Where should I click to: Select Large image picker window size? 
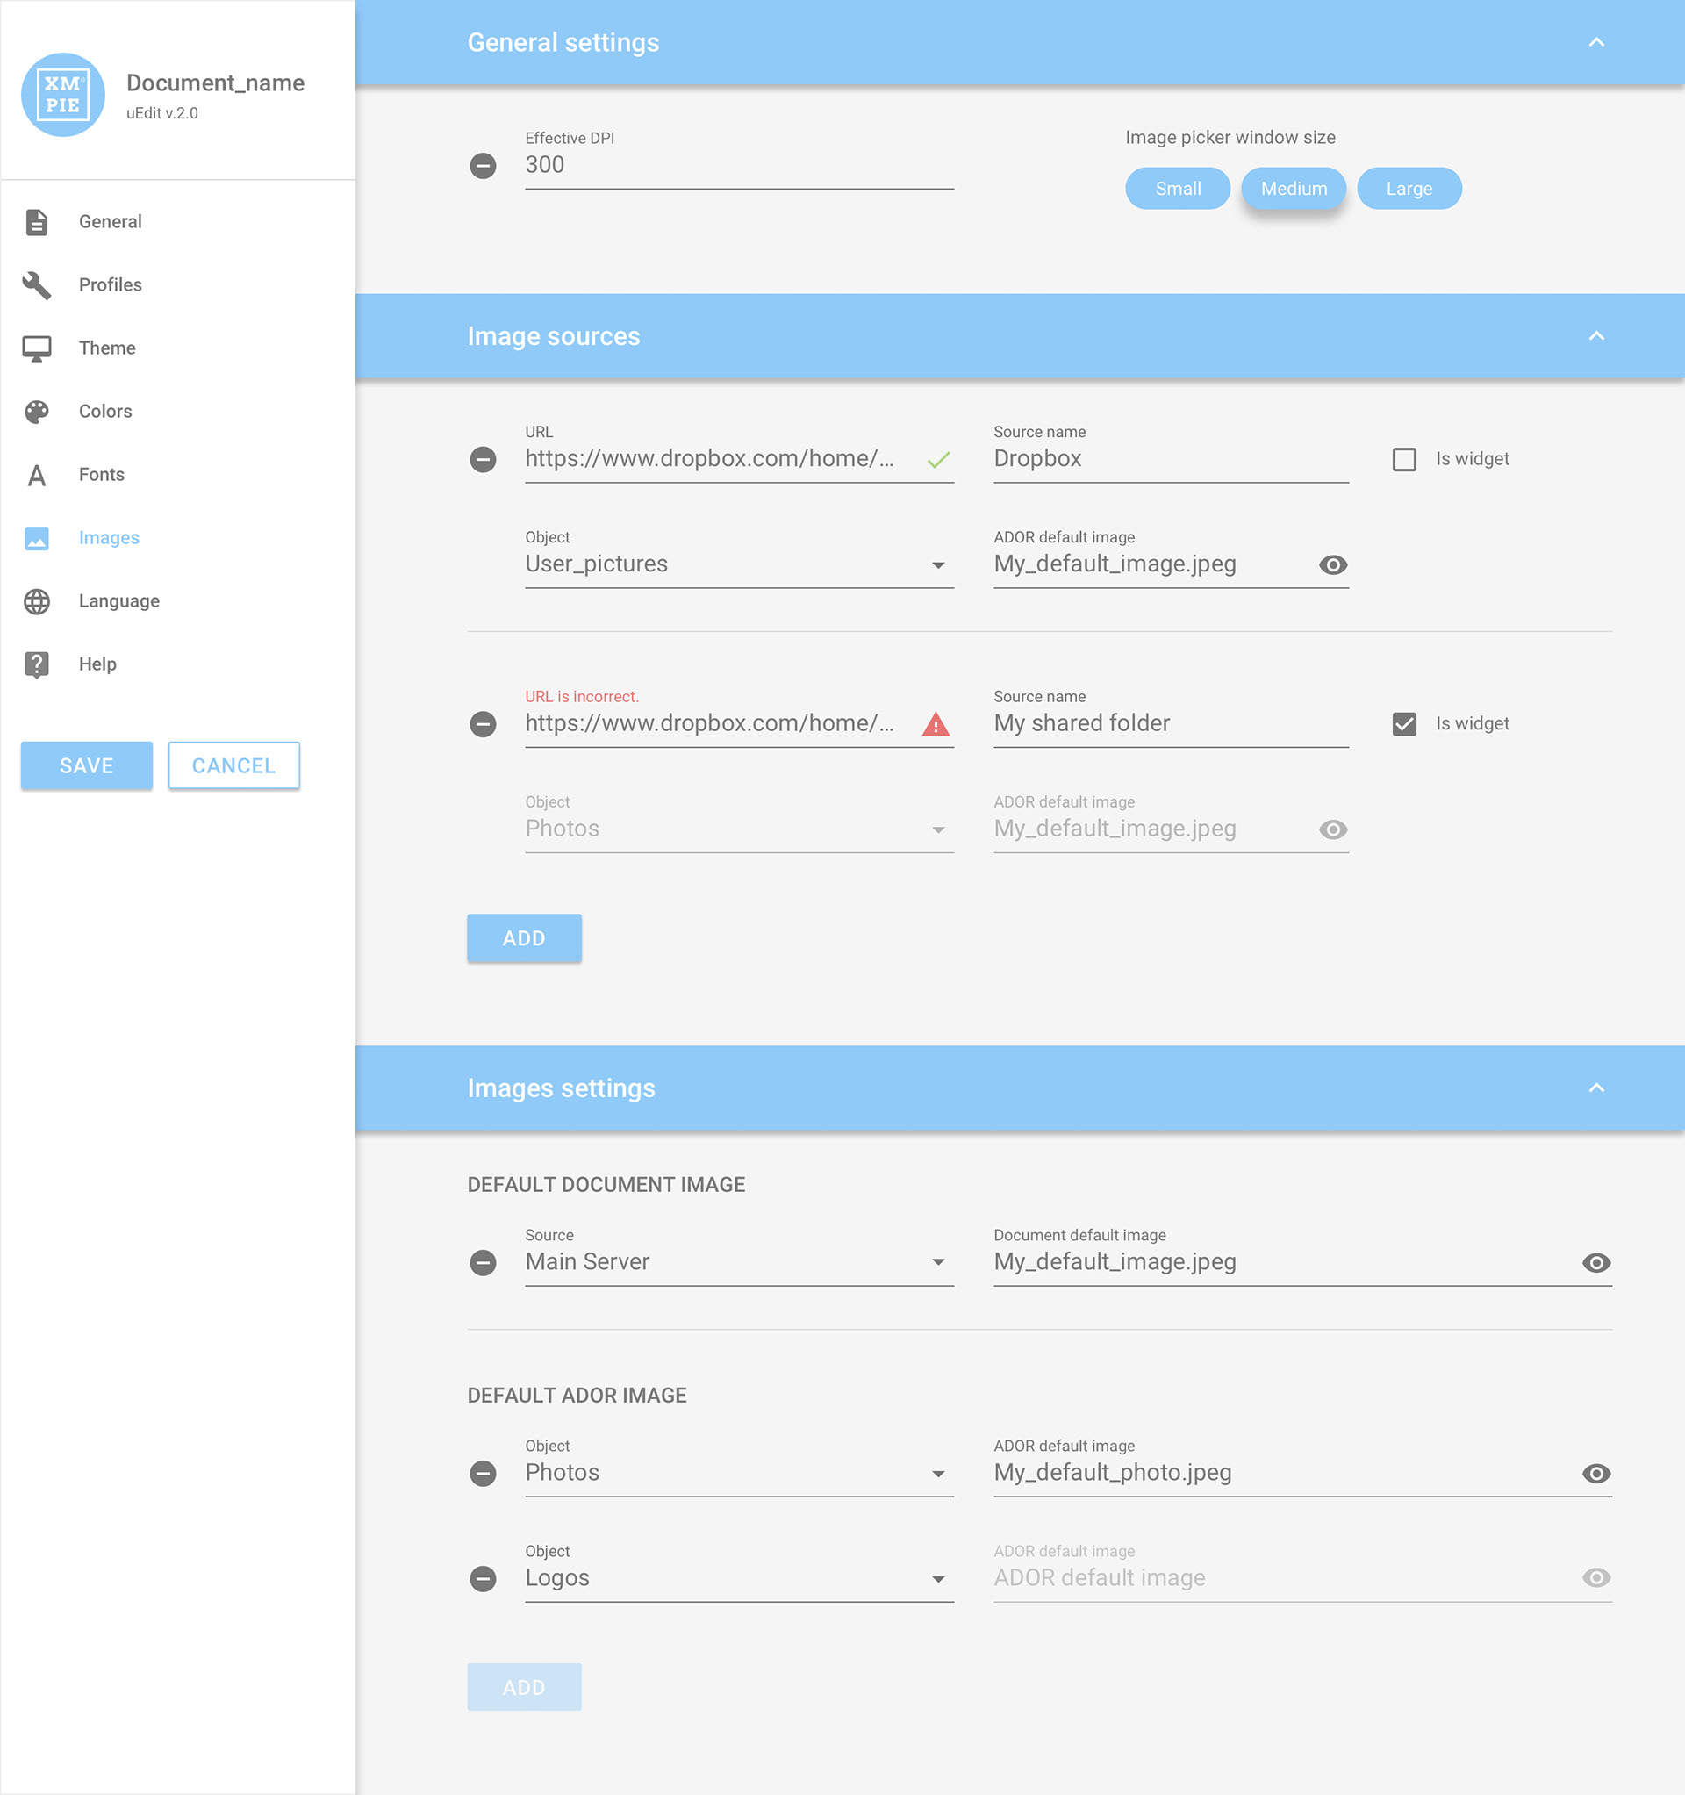coord(1409,189)
